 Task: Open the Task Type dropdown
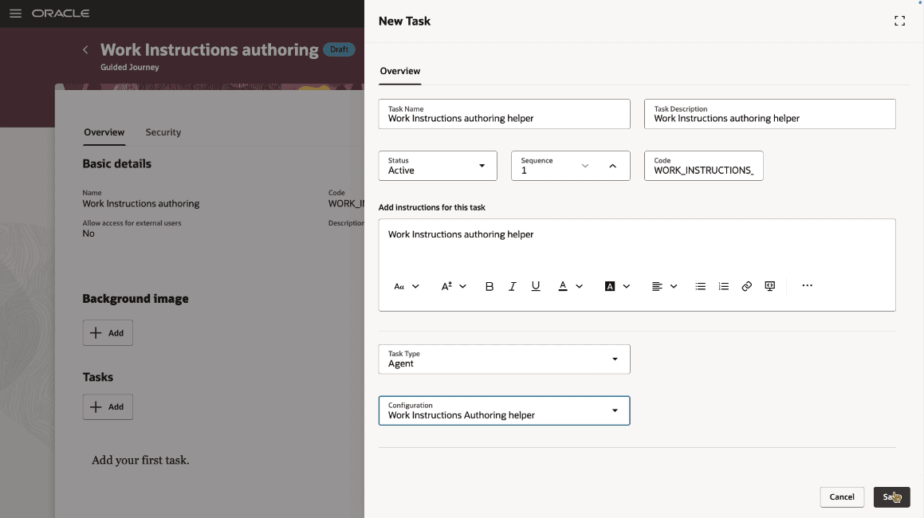pos(505,359)
